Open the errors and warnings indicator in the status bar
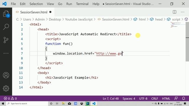The height and width of the screenshot is (106, 189). [10, 99]
